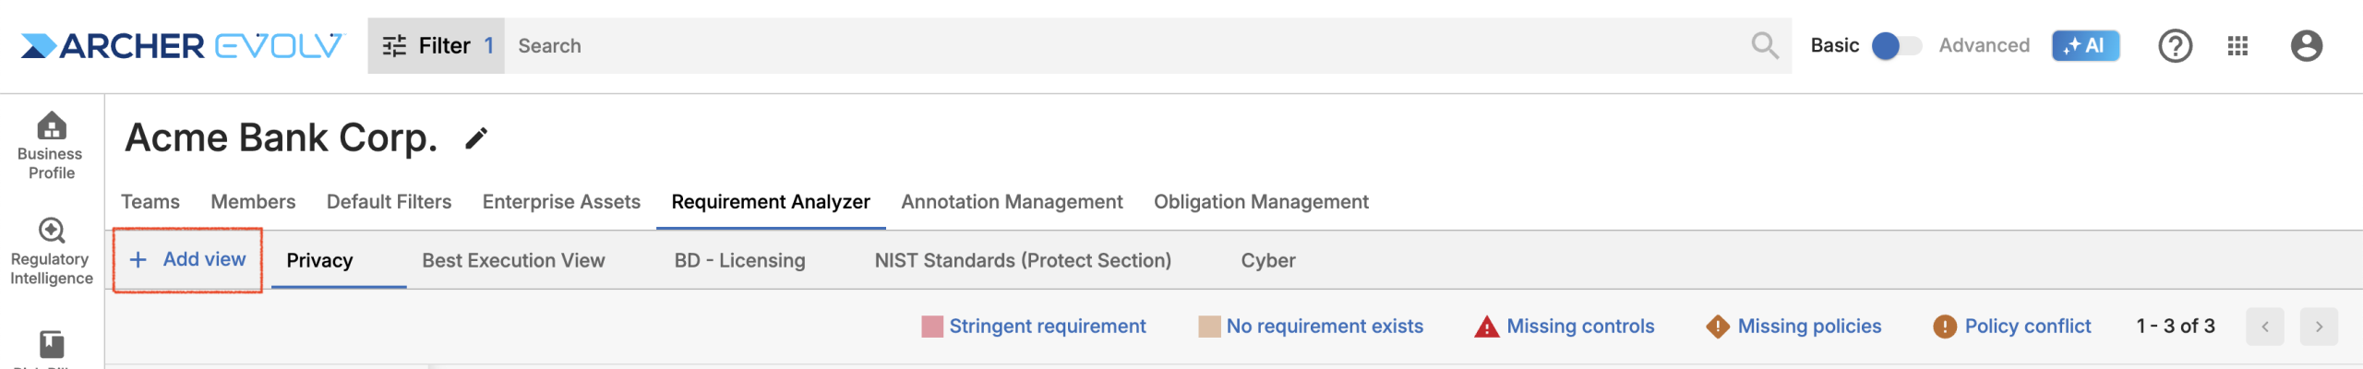Image resolution: width=2363 pixels, height=369 pixels.
Task: Open the AI assistant button
Action: (2084, 45)
